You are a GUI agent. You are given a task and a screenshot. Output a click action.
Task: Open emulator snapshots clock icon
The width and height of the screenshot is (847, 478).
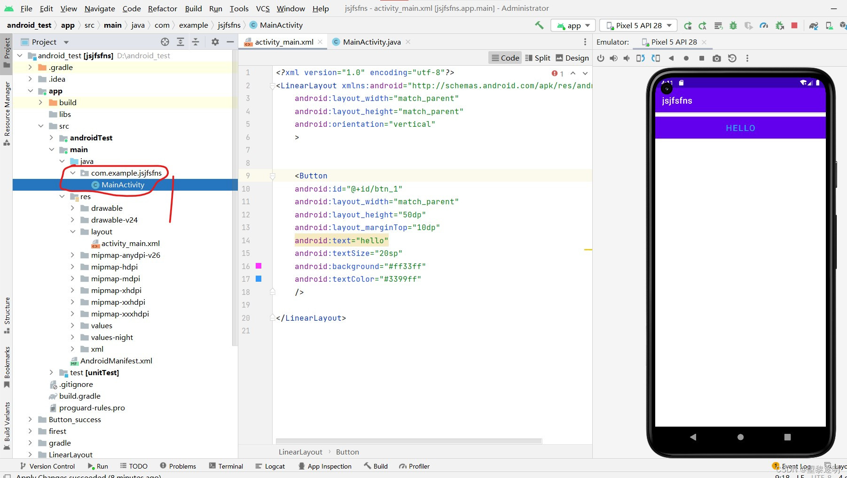coord(732,58)
